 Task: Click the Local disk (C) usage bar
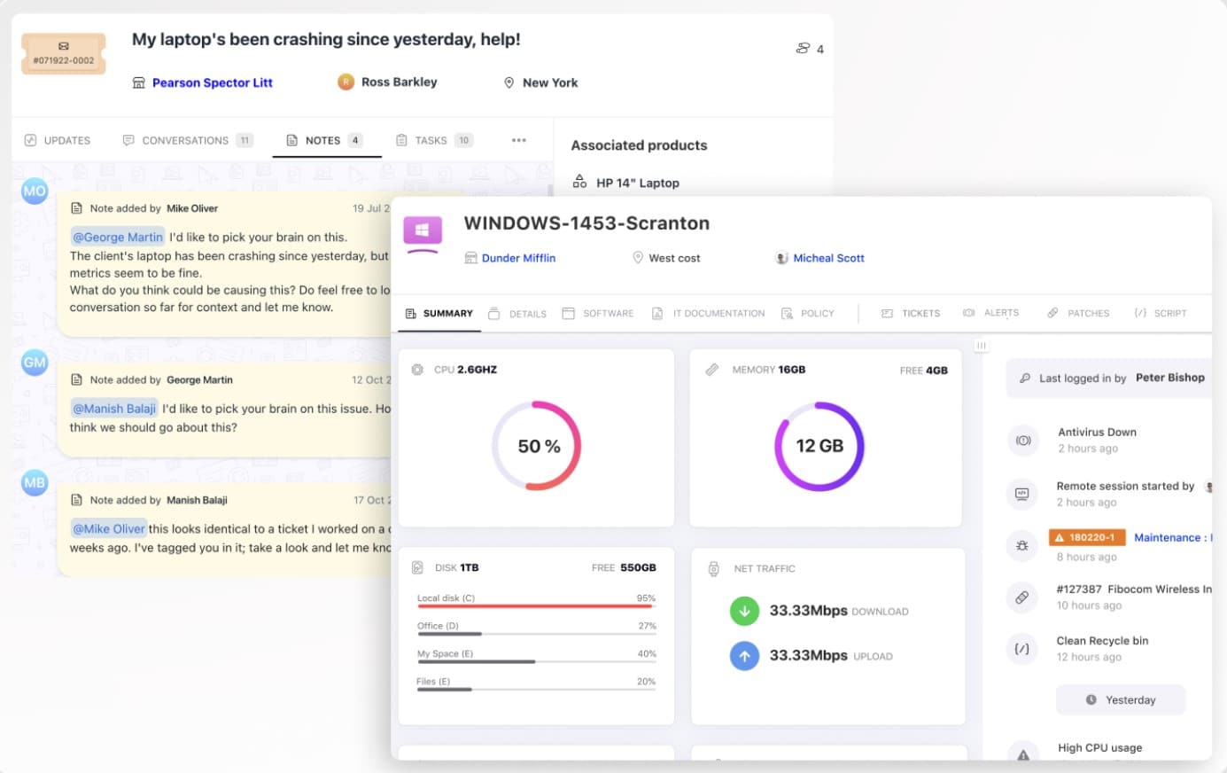pos(537,606)
